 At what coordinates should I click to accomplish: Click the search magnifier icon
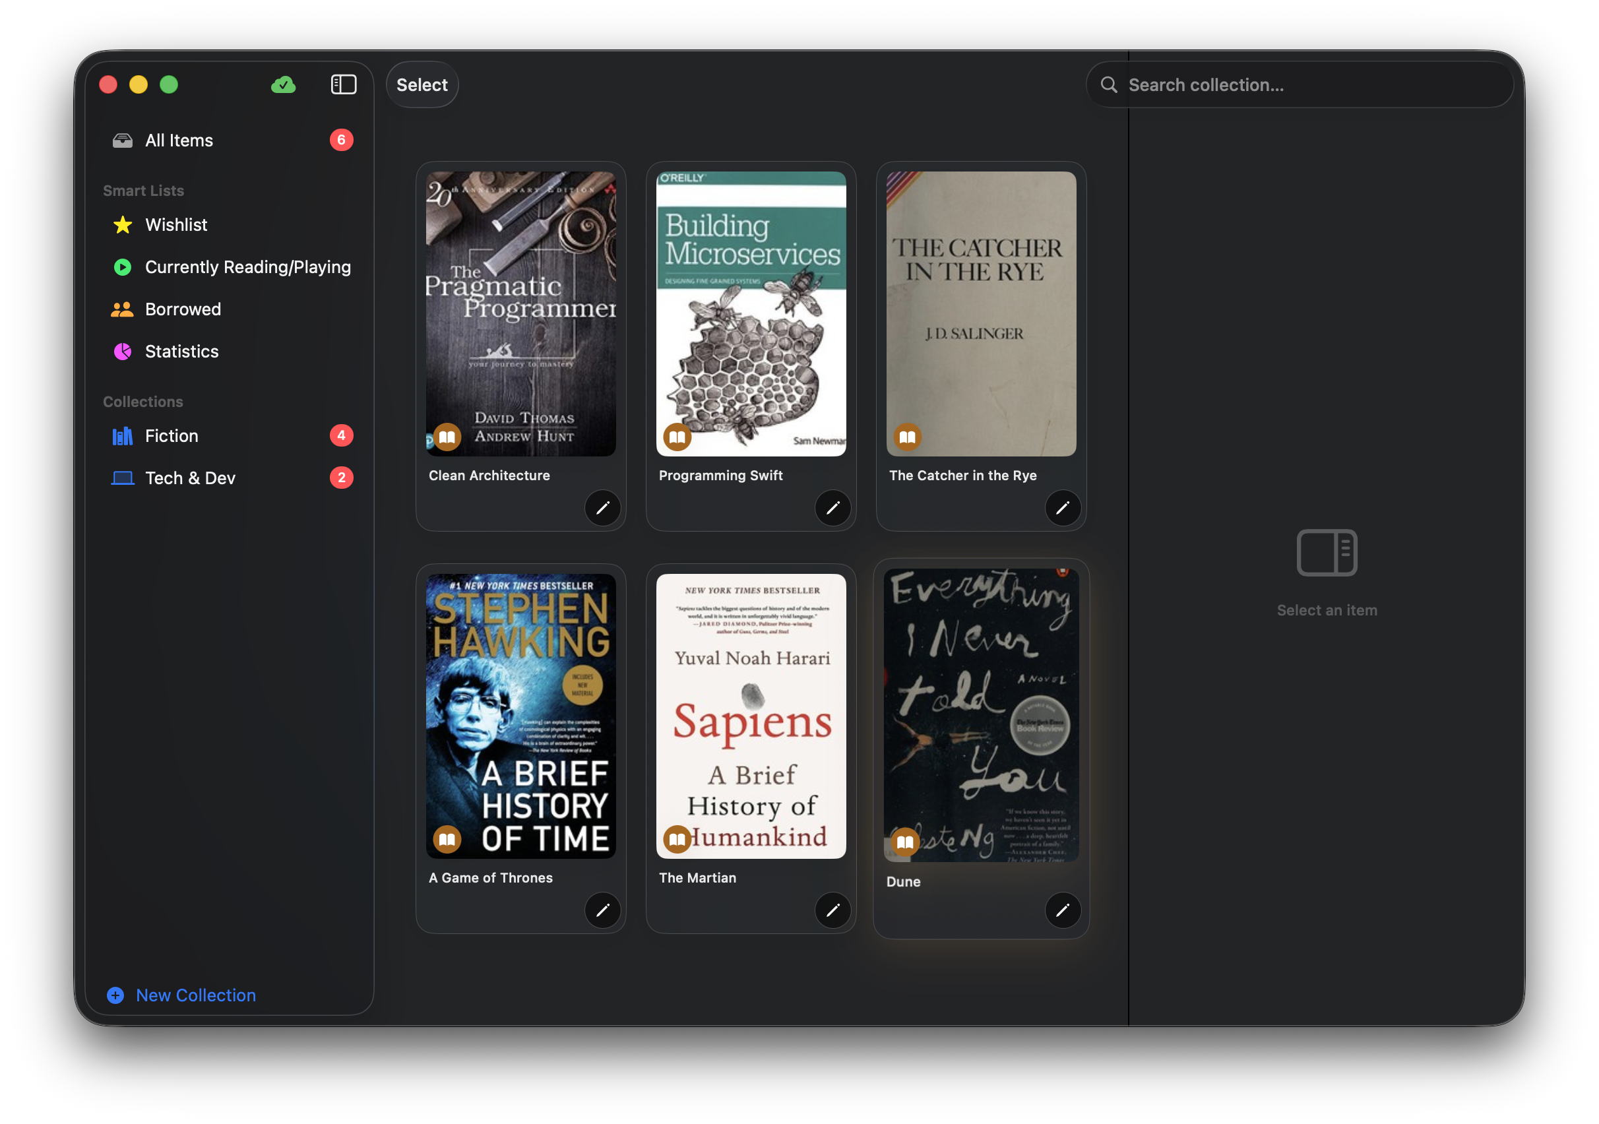[1109, 85]
